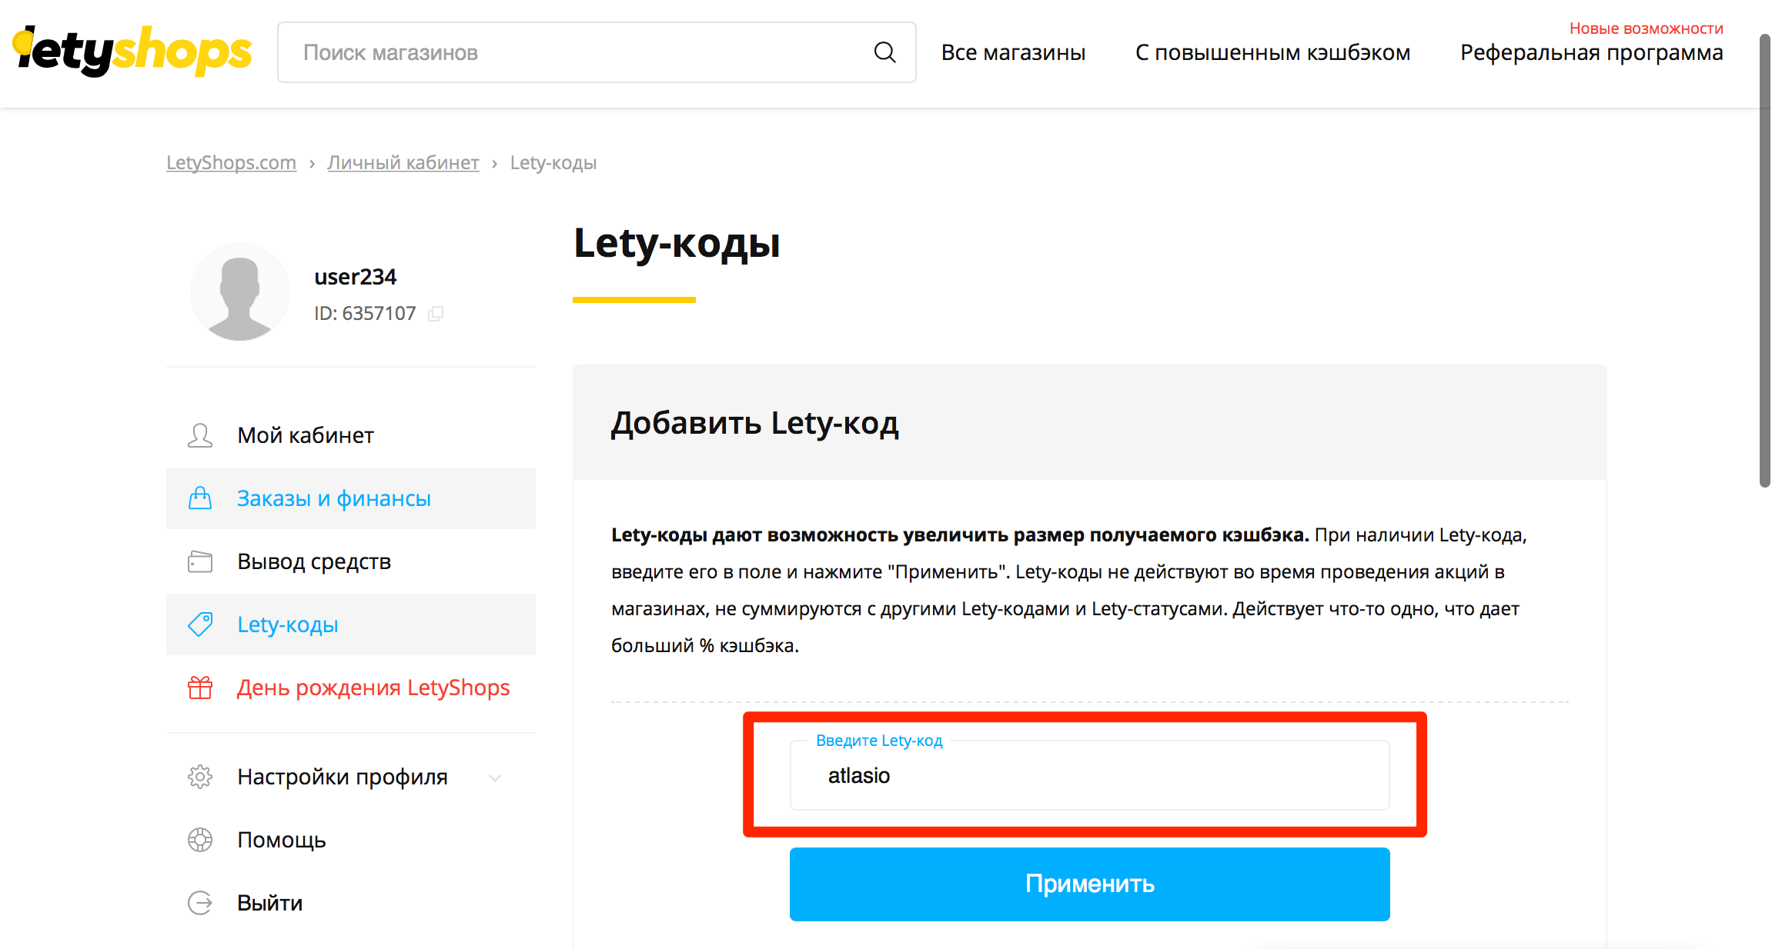Image resolution: width=1772 pixels, height=949 pixels.
Task: Click the lifebuoy help icon
Action: pos(200,840)
